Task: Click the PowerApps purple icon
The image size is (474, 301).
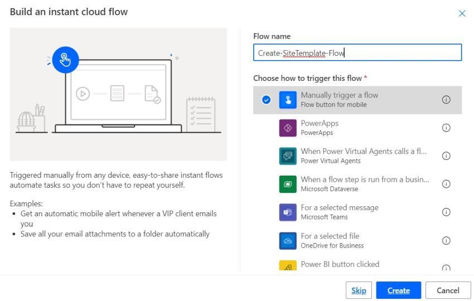Action: point(288,128)
